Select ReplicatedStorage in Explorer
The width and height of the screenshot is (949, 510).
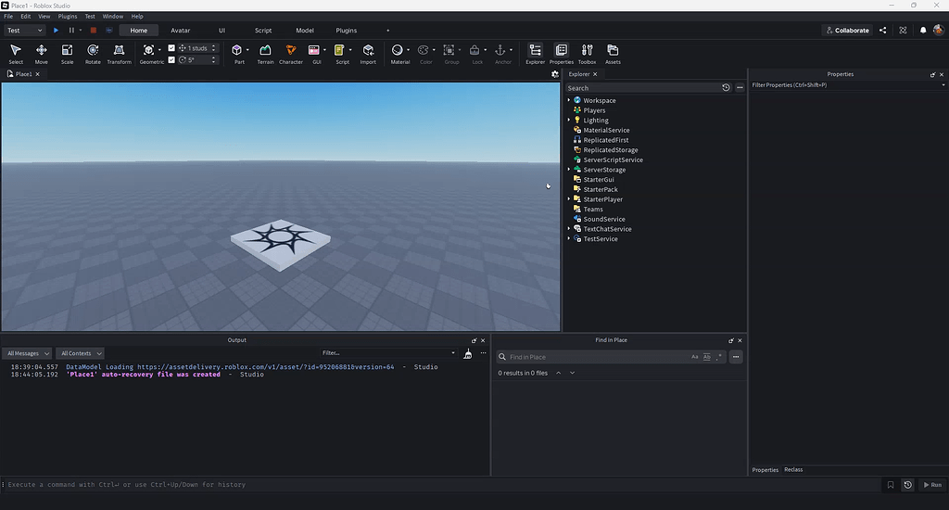[x=610, y=149]
